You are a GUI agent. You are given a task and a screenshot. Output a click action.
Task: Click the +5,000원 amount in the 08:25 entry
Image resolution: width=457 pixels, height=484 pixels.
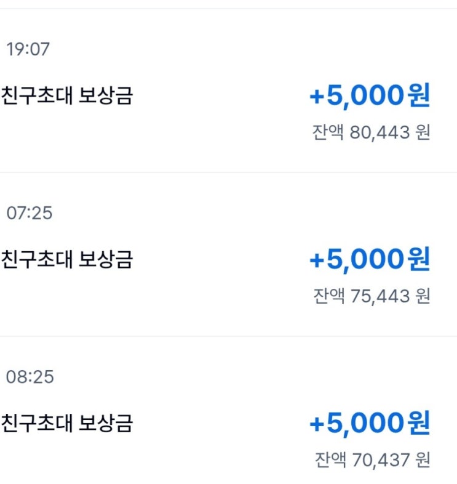tap(369, 424)
